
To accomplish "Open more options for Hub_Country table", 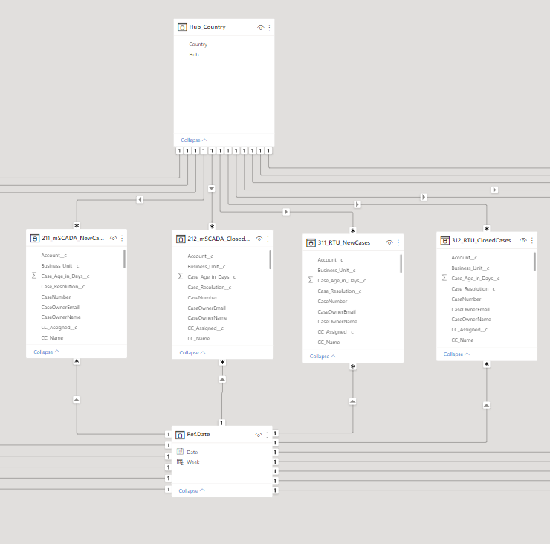I will pos(269,27).
